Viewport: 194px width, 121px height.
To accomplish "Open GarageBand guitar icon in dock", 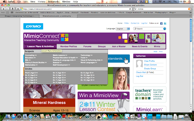I will point(82,116).
